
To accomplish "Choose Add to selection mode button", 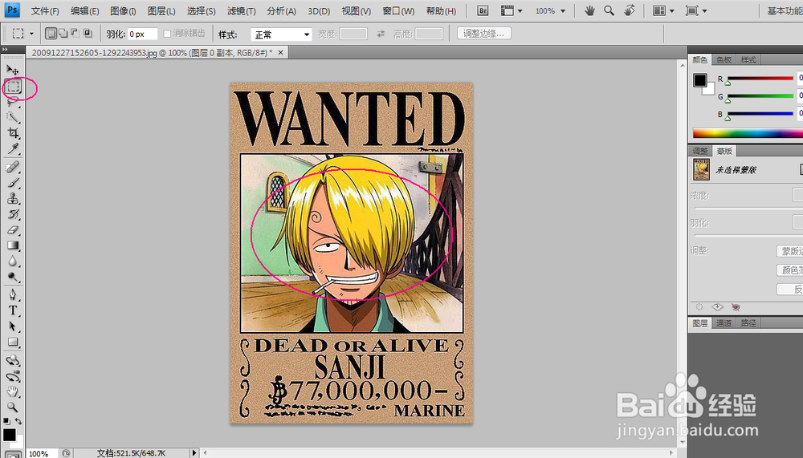I will [63, 34].
